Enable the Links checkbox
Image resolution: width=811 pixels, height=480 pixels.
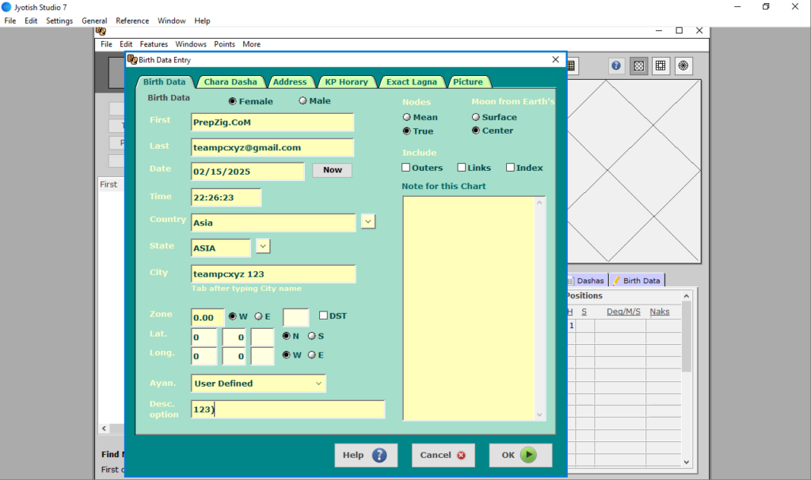pyautogui.click(x=462, y=168)
